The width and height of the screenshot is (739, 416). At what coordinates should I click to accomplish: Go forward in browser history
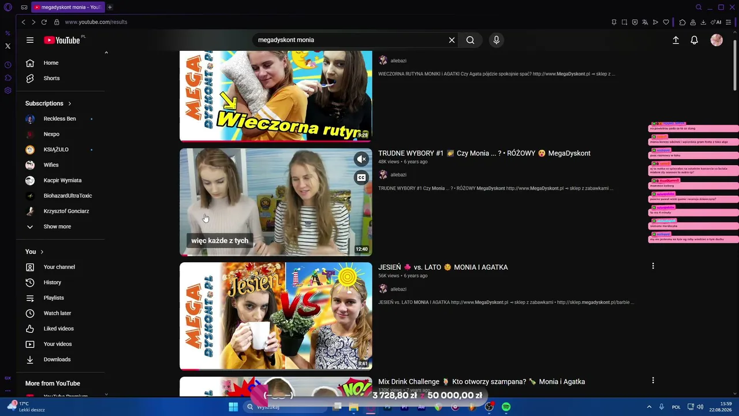(x=33, y=22)
